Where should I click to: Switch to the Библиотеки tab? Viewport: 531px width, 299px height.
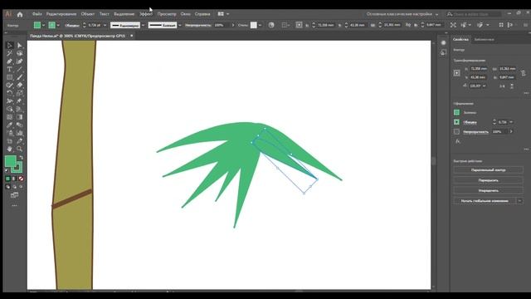[x=484, y=40]
